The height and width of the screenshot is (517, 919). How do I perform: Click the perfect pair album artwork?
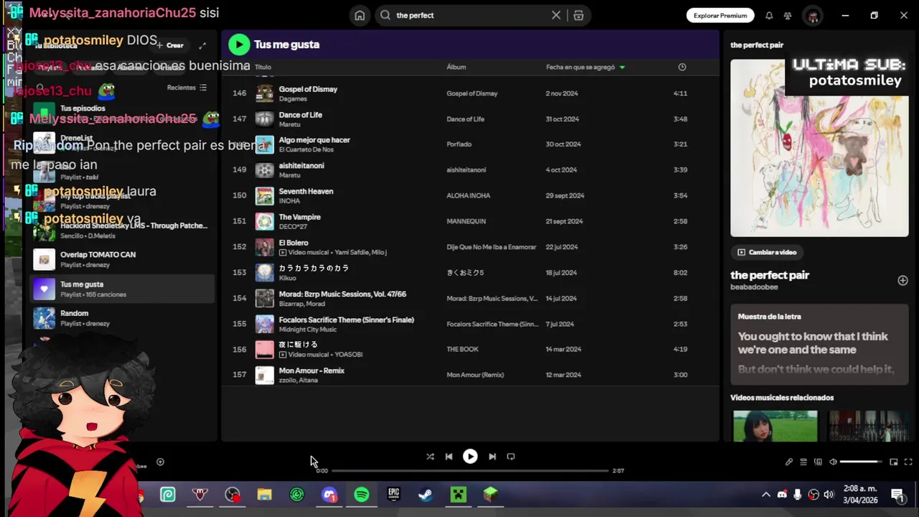(x=819, y=148)
